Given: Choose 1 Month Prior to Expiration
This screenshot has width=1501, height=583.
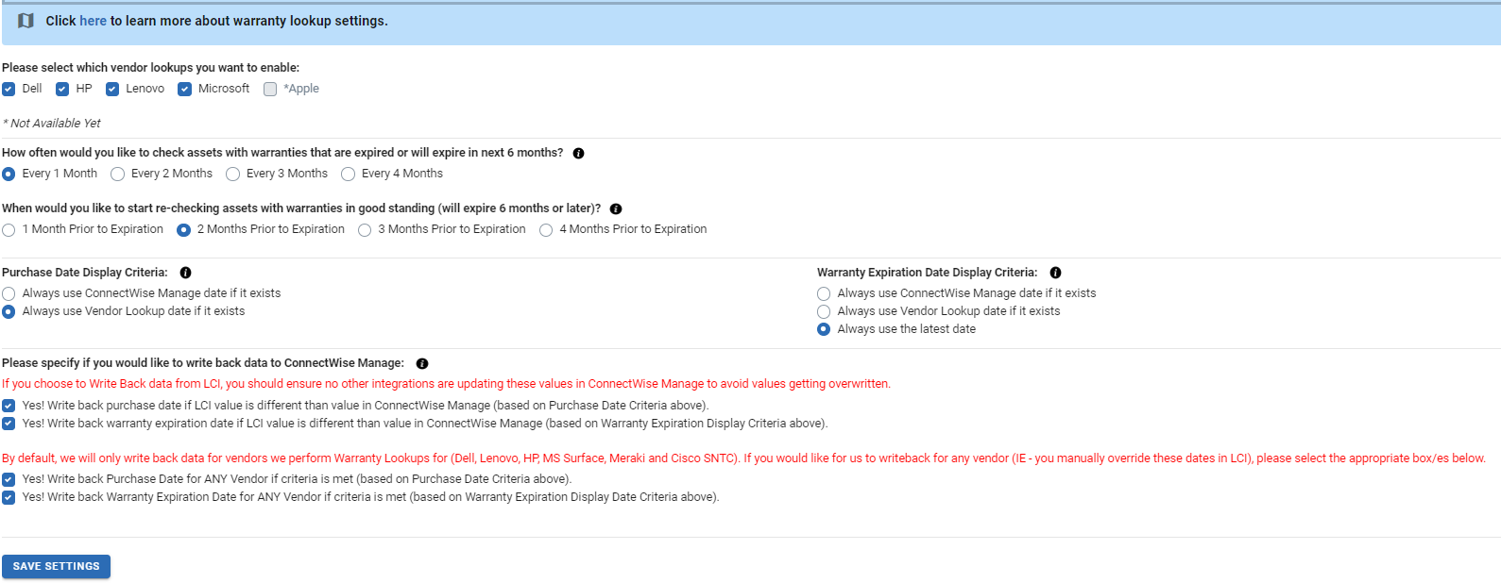Looking at the screenshot, I should coord(9,229).
